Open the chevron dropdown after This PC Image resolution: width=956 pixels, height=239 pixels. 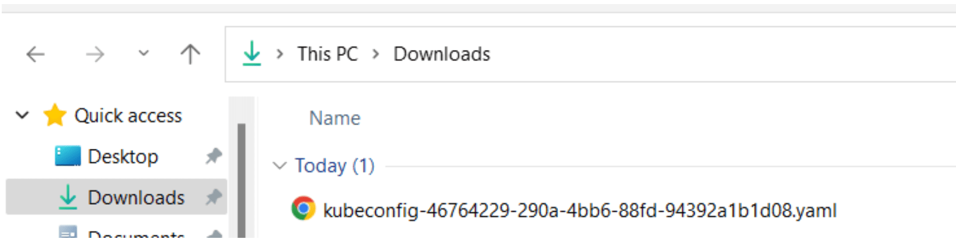click(x=376, y=54)
